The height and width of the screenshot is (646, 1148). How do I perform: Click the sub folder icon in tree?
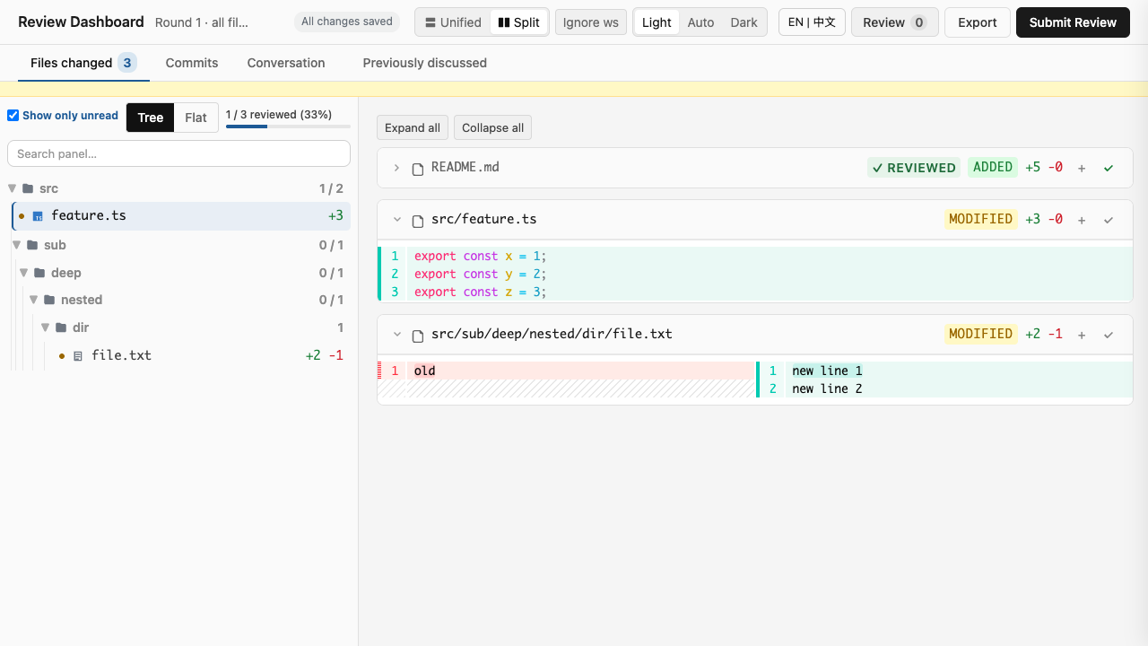tap(32, 245)
